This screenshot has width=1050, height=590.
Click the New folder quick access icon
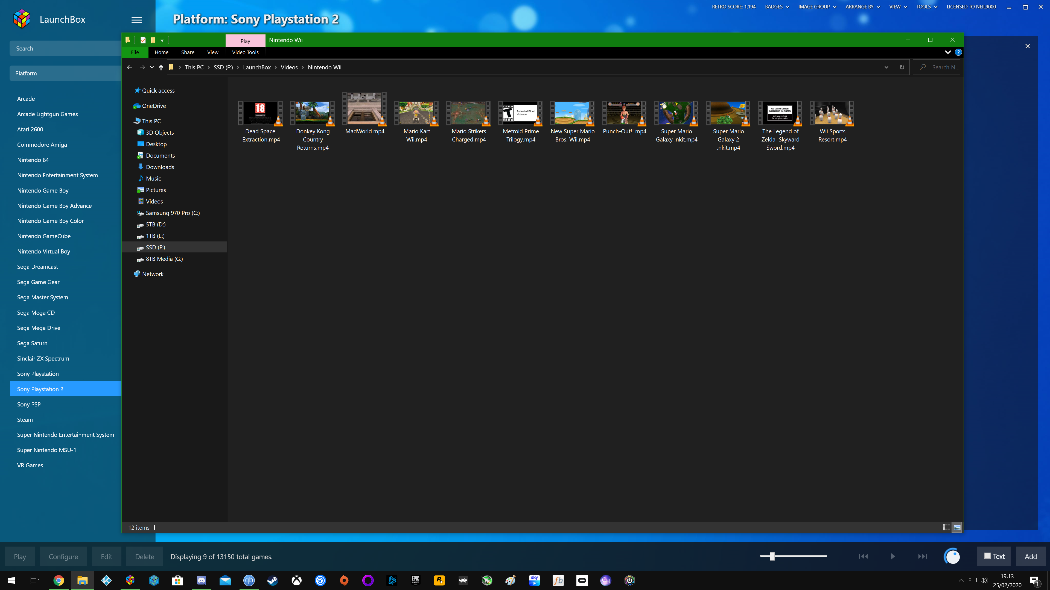point(153,40)
